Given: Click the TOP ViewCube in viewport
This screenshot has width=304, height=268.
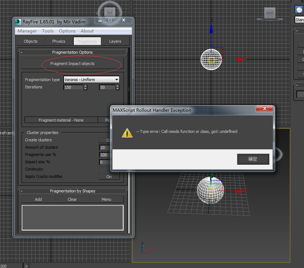Looking at the screenshot, I should [110, 13].
